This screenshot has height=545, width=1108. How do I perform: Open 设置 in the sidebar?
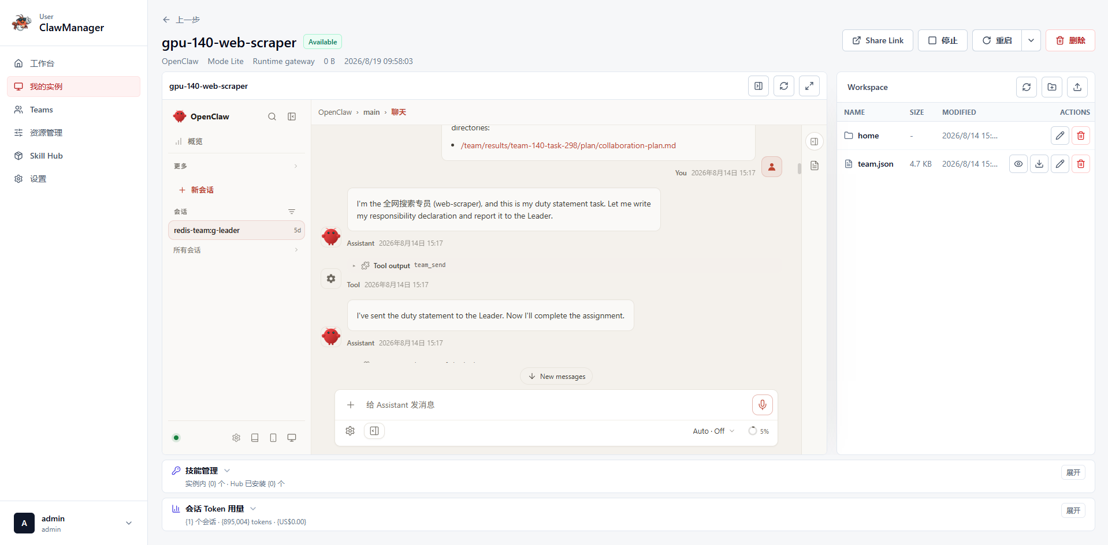click(x=73, y=179)
